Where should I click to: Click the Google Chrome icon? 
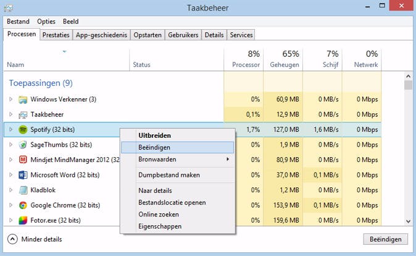(x=23, y=205)
